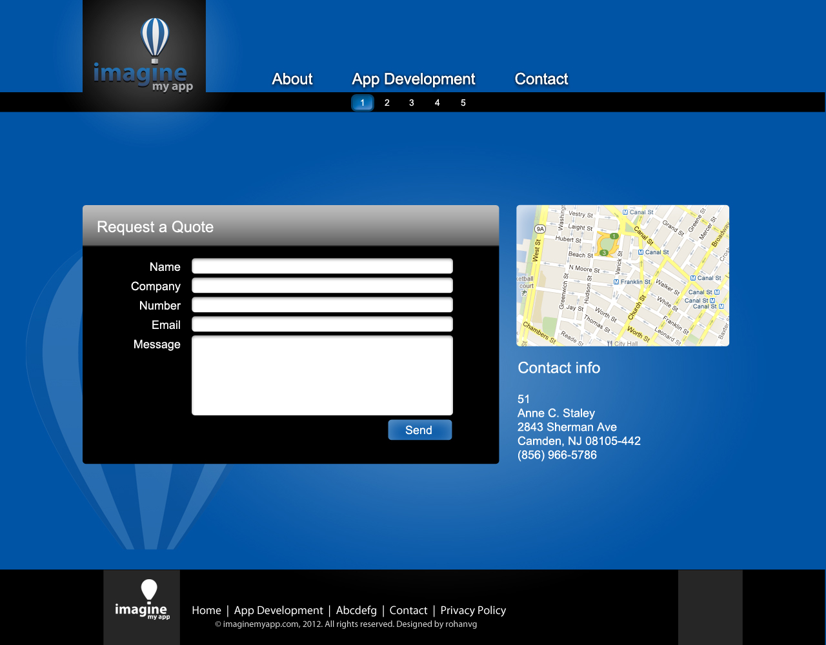826x645 pixels.
Task: Focus the Company text field
Action: [x=322, y=286]
